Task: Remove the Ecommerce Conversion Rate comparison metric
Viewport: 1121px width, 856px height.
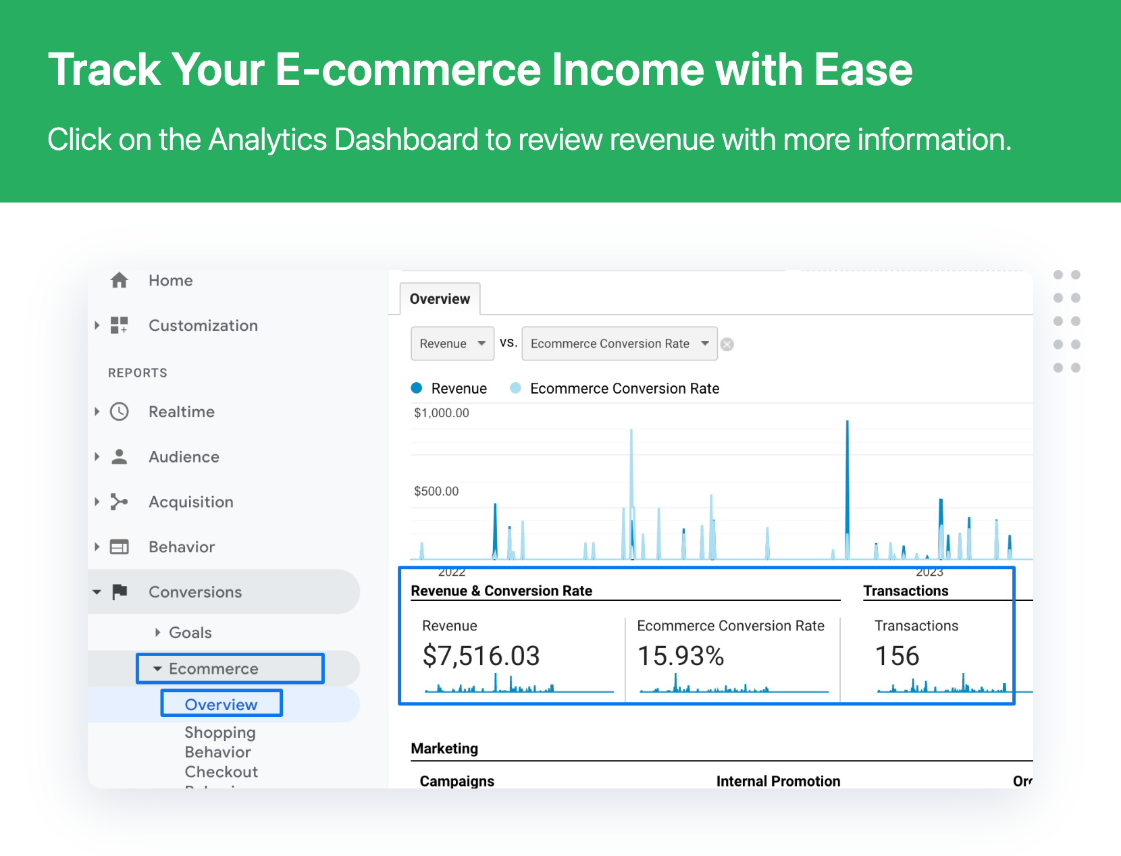Action: 727,344
